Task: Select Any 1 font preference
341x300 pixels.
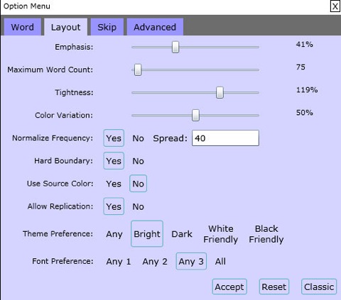Action: pos(119,262)
